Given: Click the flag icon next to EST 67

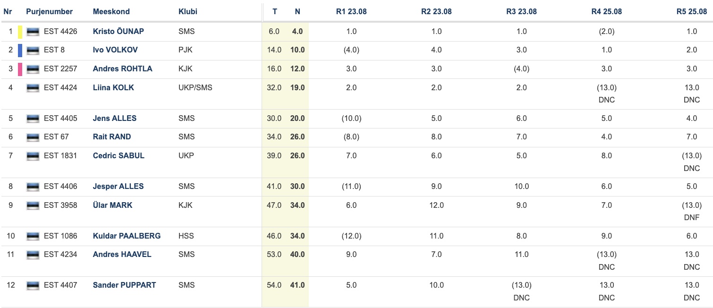Looking at the screenshot, I should point(33,137).
